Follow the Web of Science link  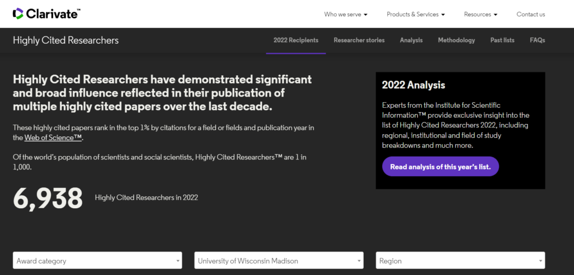pyautogui.click(x=53, y=138)
